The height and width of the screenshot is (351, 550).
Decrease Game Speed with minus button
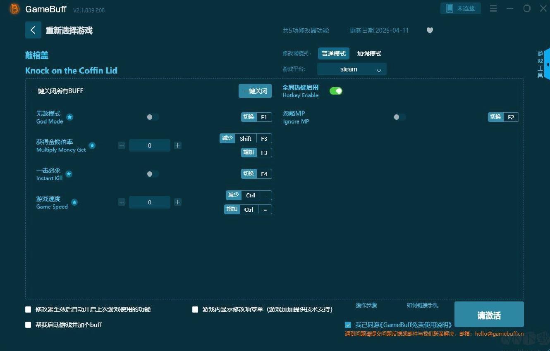tap(122, 202)
